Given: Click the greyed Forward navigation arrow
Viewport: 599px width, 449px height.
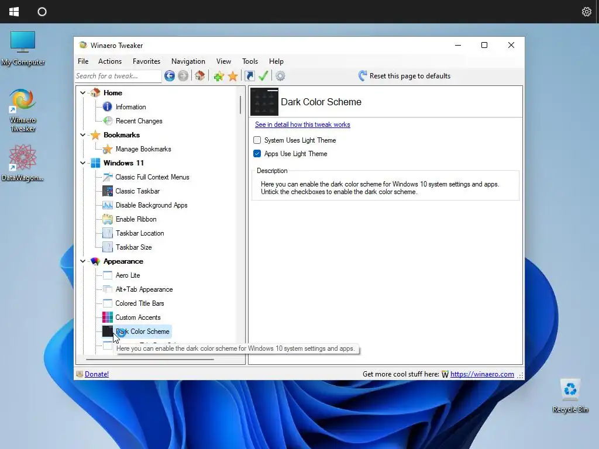Looking at the screenshot, I should [x=183, y=76].
